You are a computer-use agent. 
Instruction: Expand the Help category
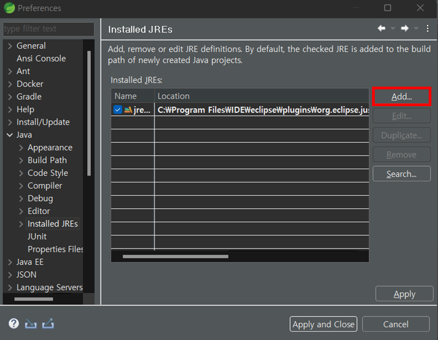(10, 109)
